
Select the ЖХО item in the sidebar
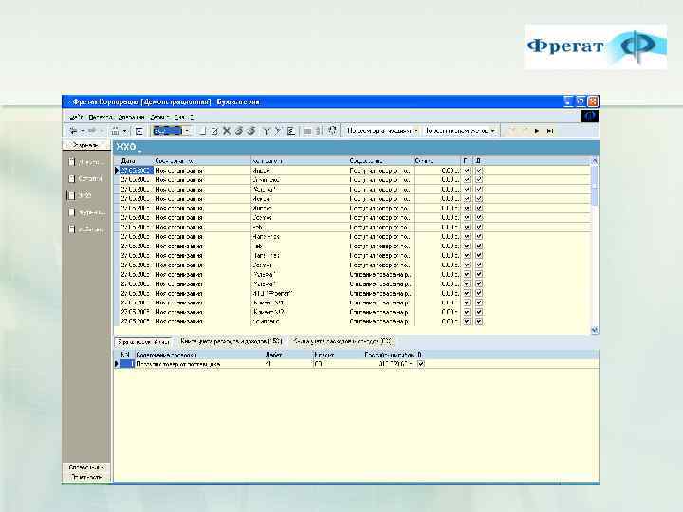pos(81,195)
